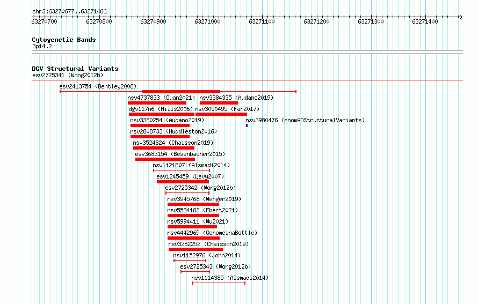Viewport: 478px width, 304px height.
Task: Click the red bar under nsv4737833
Action: click(157, 103)
